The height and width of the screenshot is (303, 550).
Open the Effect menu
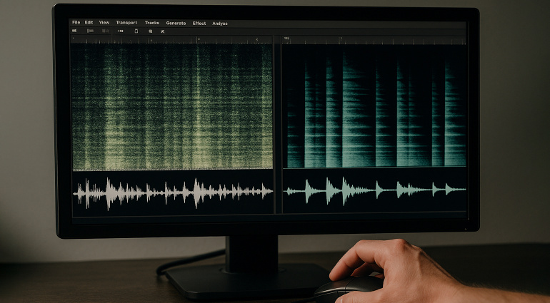(x=199, y=23)
